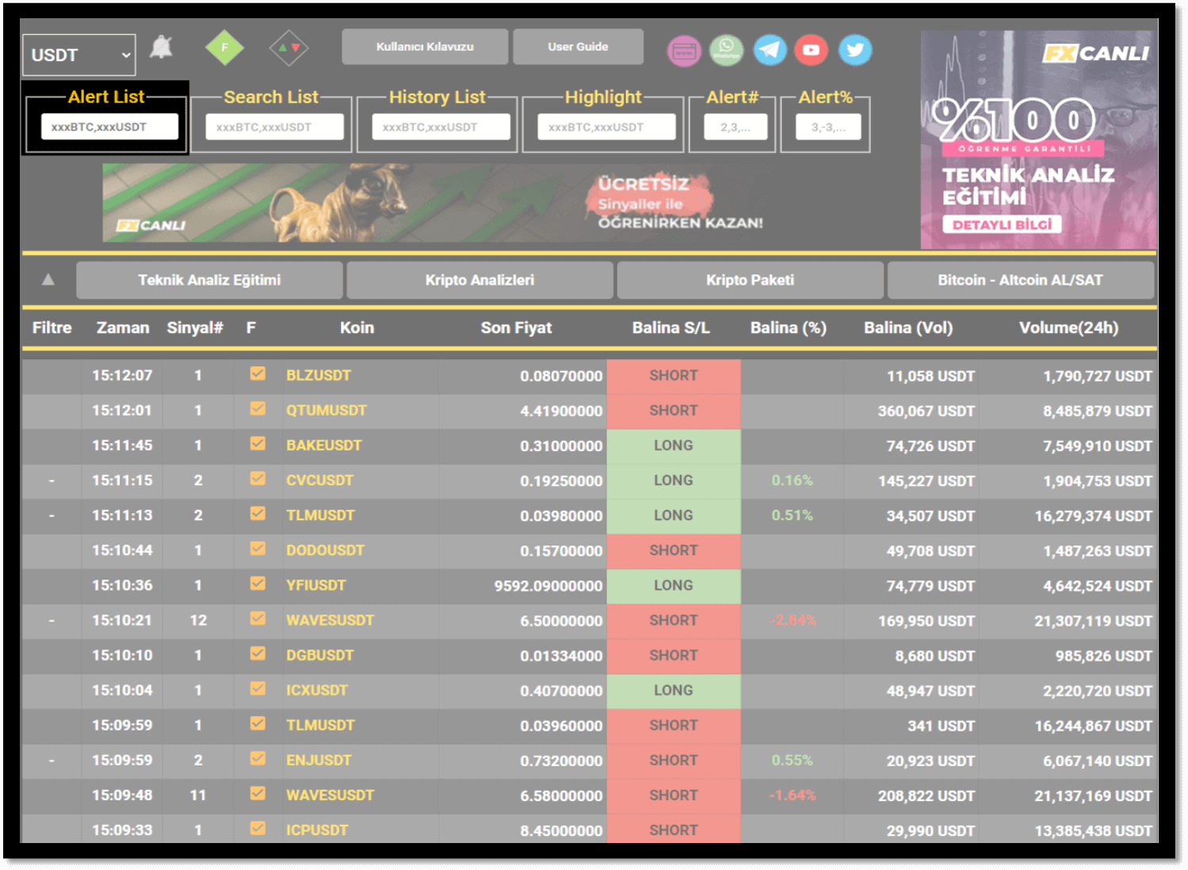Viewport: 1188px width, 870px height.
Task: Click the Kullanıcı Kılavuzu button
Action: click(x=425, y=47)
